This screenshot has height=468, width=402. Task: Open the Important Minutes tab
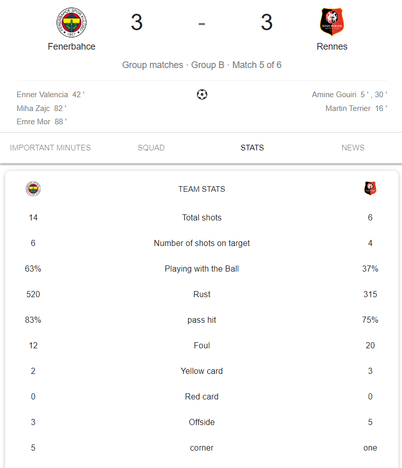point(51,148)
